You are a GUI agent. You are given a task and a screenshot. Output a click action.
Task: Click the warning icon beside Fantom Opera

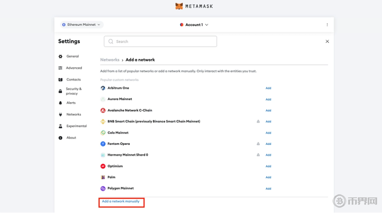[x=258, y=144]
